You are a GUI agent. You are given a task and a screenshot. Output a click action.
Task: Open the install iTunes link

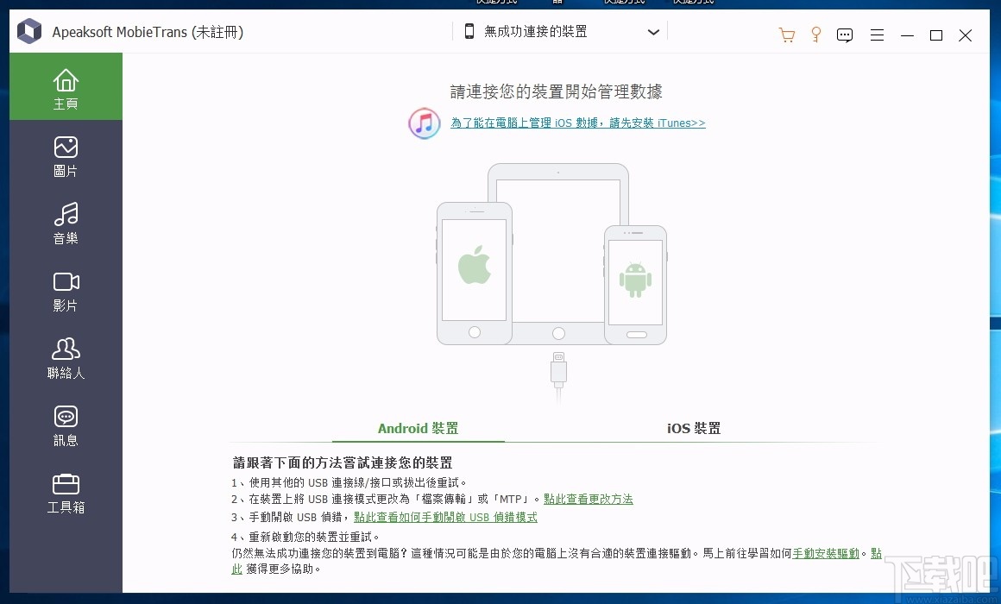tap(578, 123)
